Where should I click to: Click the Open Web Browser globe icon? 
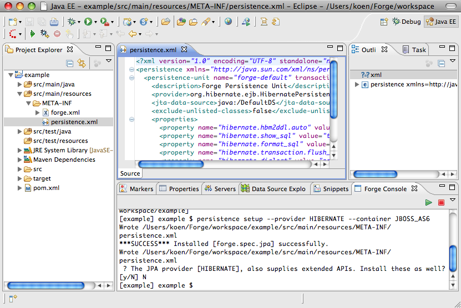click(x=228, y=22)
